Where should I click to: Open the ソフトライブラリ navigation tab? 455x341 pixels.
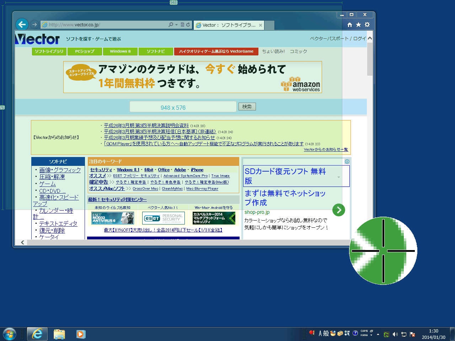pos(49,52)
